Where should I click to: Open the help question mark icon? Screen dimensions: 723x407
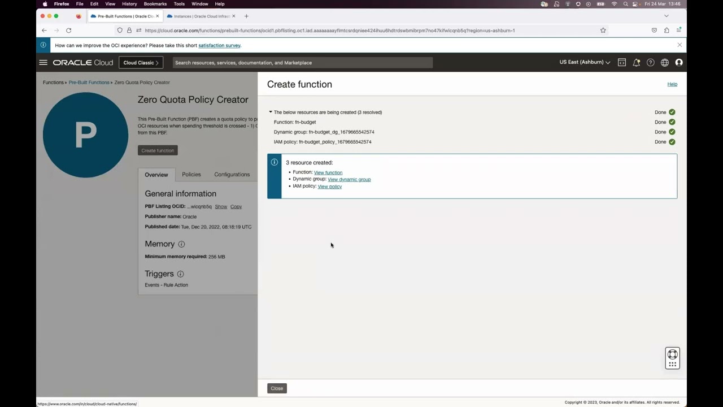coord(651,63)
